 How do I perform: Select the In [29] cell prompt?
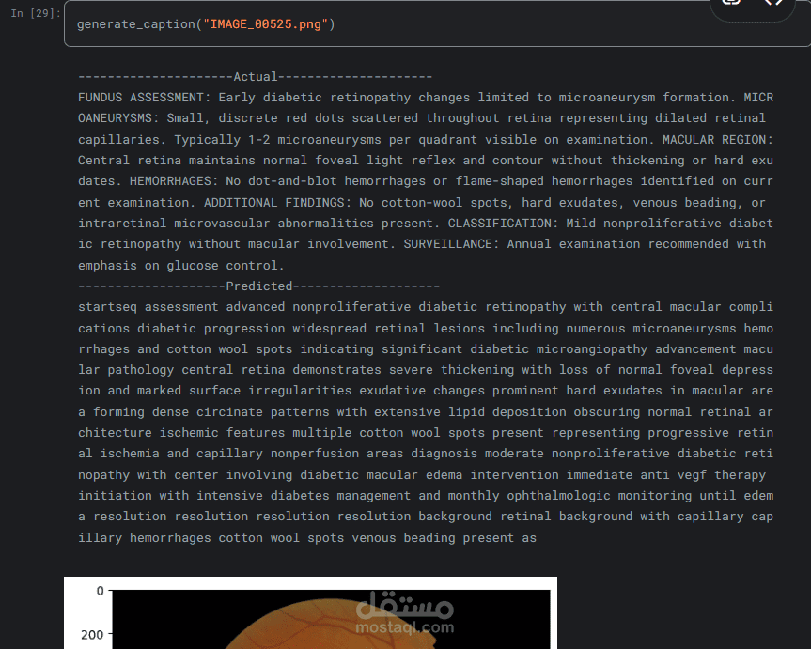pyautogui.click(x=35, y=13)
